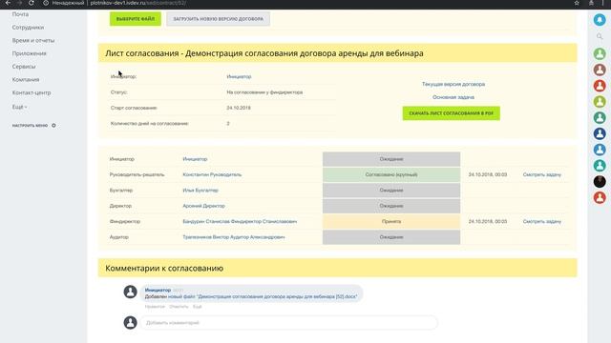Viewport: 611px width, 343px height.
Task: Open the brown contact avatar
Action: tap(600, 70)
